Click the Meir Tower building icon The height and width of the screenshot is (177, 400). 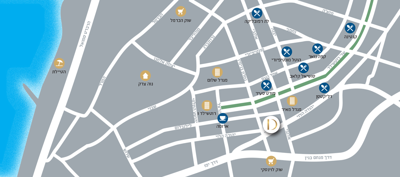292,101
